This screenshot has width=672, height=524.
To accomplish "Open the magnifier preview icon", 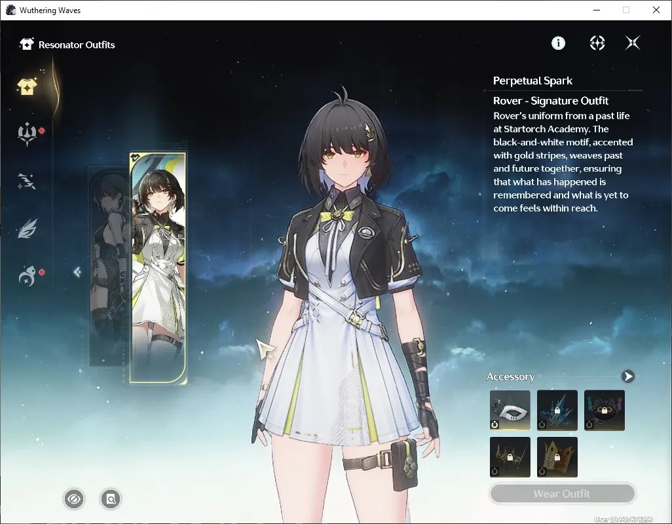I will [x=111, y=499].
